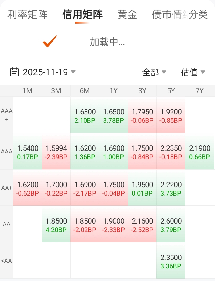Select the 信用矩阵 tab
This screenshot has width=215, height=281.
[82, 14]
